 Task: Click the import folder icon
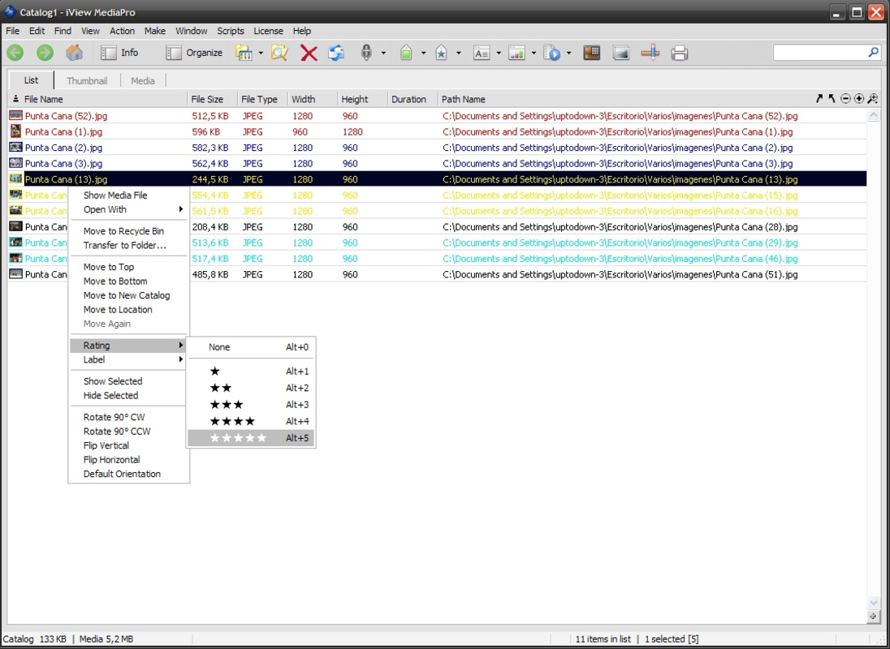[x=244, y=53]
